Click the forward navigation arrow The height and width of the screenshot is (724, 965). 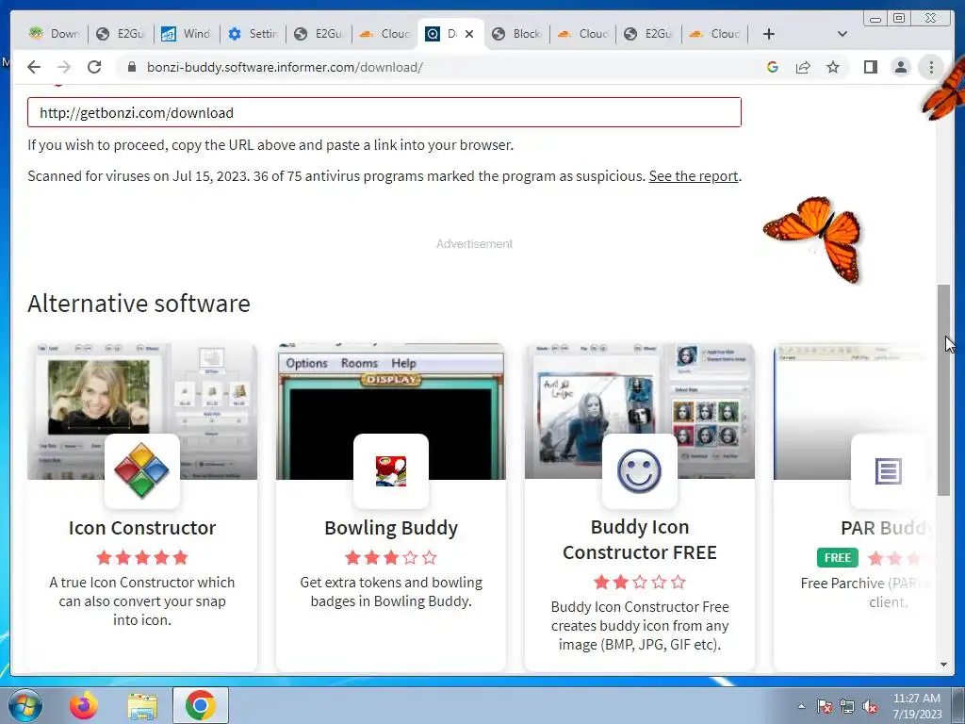(64, 67)
